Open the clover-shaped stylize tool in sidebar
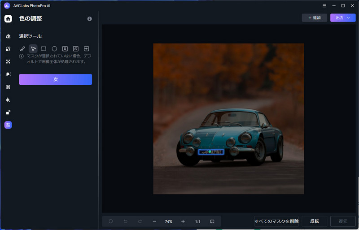The image size is (359, 230). [x=8, y=87]
